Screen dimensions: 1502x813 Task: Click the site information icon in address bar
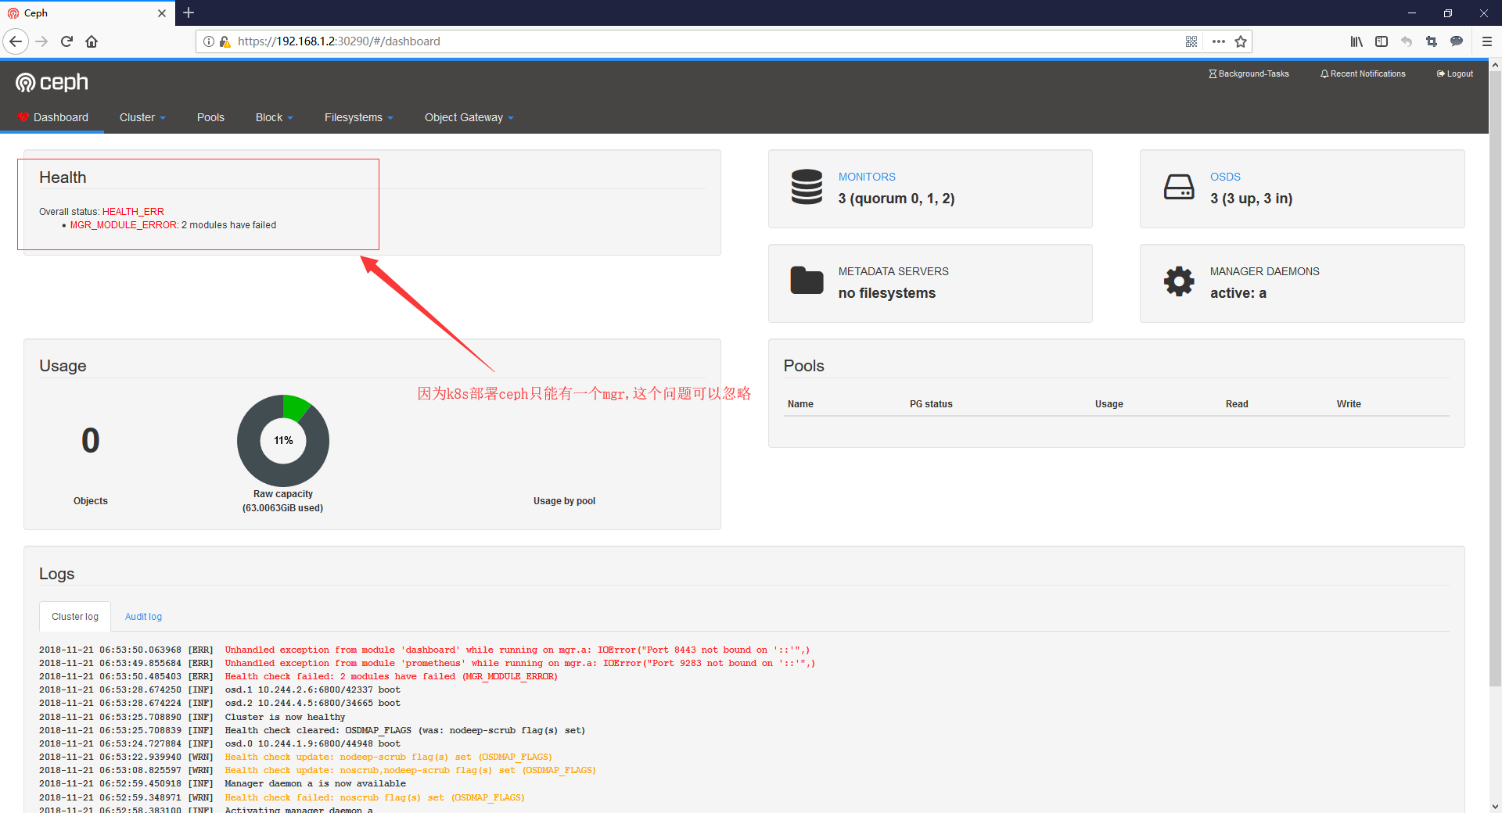(x=209, y=41)
